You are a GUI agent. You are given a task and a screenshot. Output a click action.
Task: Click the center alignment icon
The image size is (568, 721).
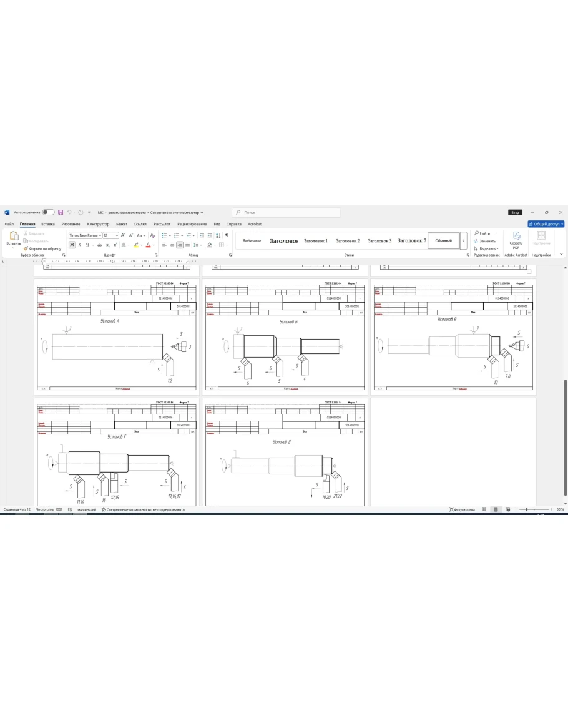(172, 245)
